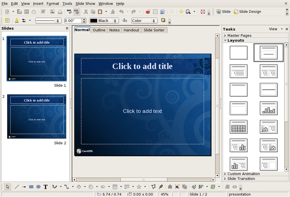Select the Line drawing tool
The image size is (290, 197).
pos(17,187)
